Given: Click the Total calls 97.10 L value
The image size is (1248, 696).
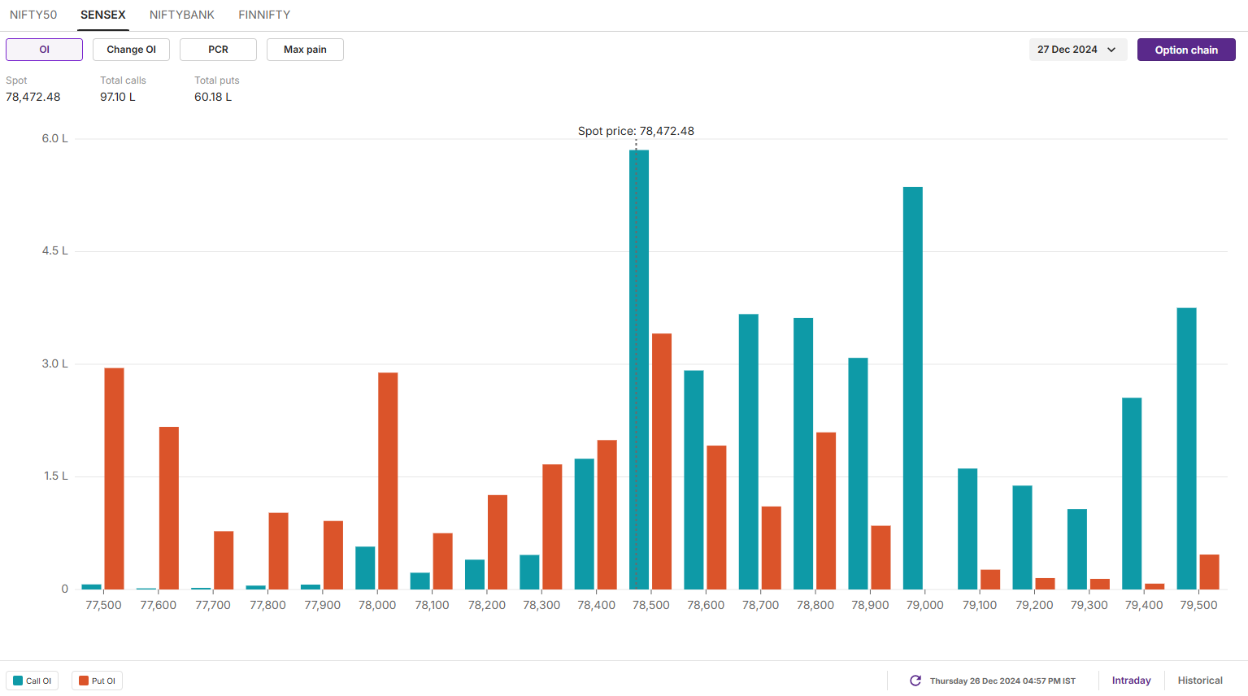Looking at the screenshot, I should pos(118,97).
